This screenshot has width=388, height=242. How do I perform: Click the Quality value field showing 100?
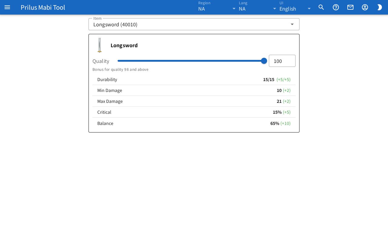(x=282, y=61)
